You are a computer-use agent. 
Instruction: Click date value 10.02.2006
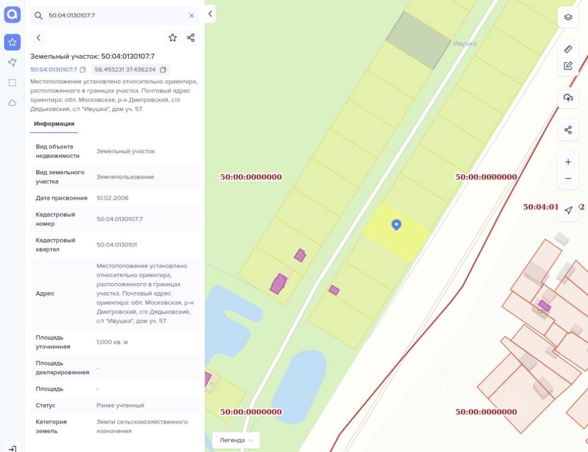tap(113, 198)
